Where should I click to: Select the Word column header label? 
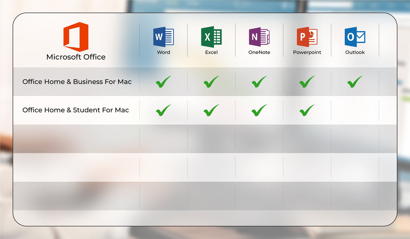tap(163, 52)
